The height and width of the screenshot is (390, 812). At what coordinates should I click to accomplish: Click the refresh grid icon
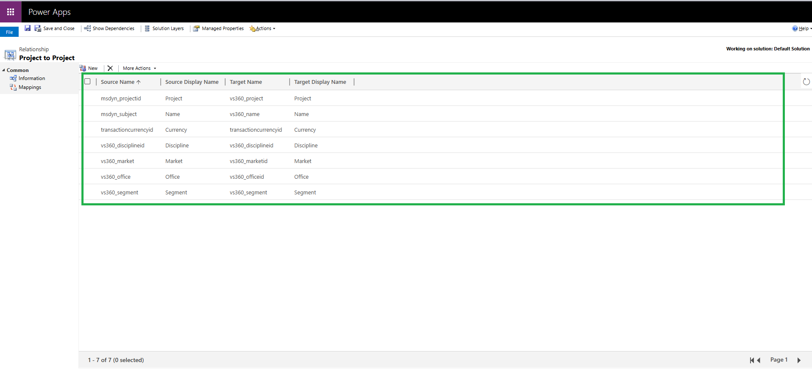806,82
